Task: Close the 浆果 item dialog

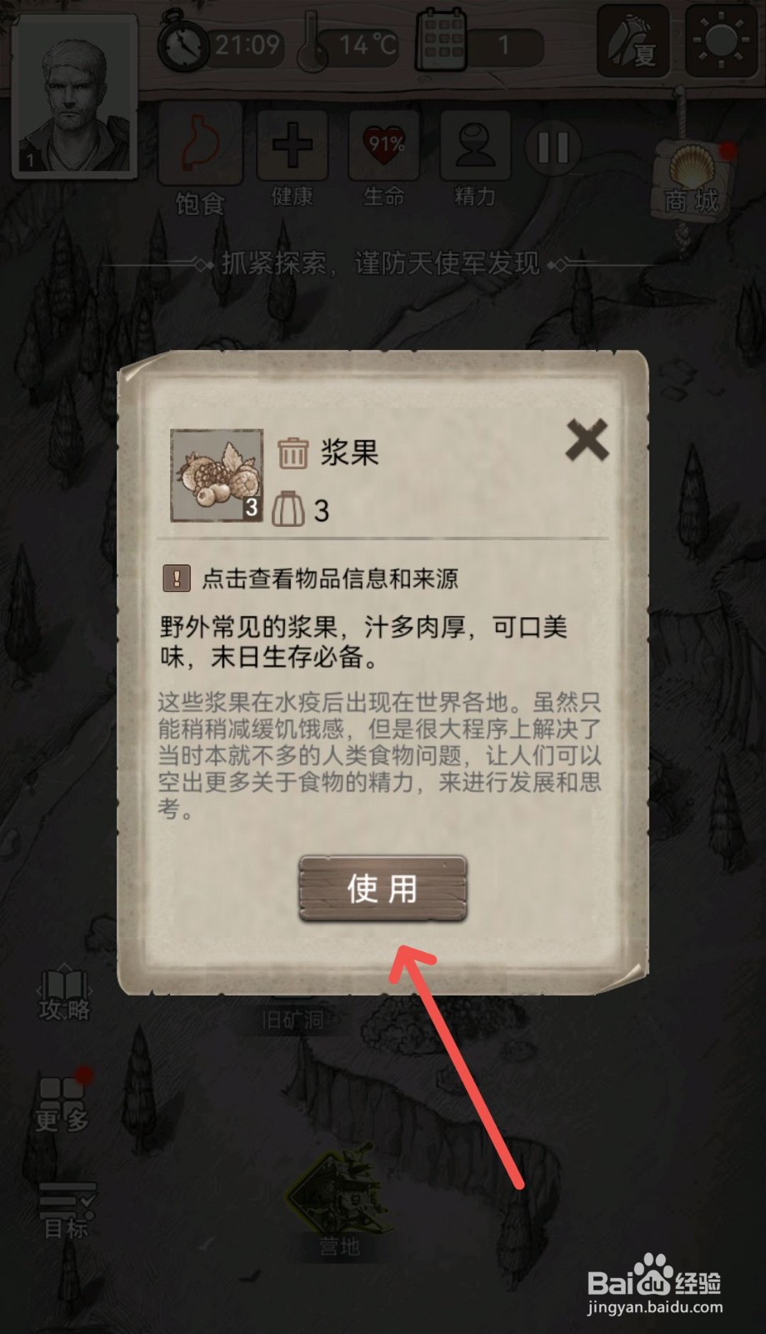Action: 587,440
